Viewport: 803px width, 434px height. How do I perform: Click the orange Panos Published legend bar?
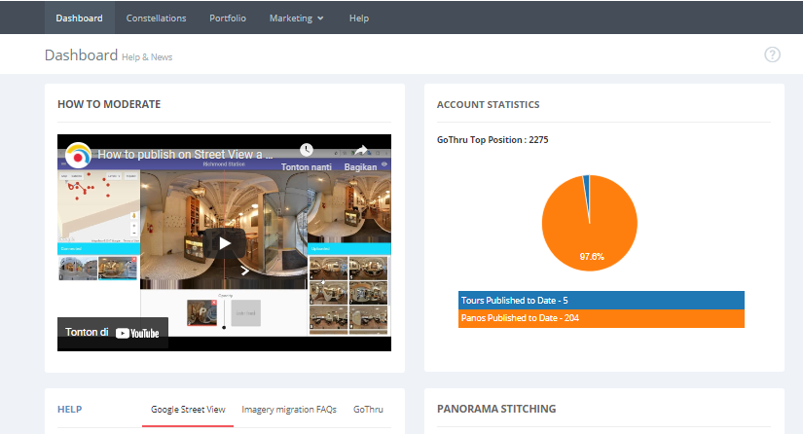(x=602, y=318)
